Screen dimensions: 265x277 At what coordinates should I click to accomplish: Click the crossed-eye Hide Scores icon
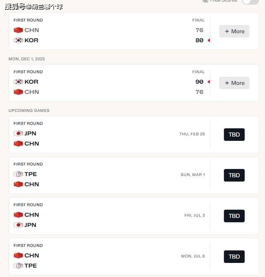(205, 1)
